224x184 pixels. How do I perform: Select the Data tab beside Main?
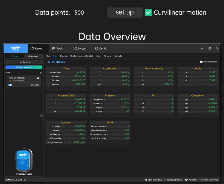click(55, 56)
